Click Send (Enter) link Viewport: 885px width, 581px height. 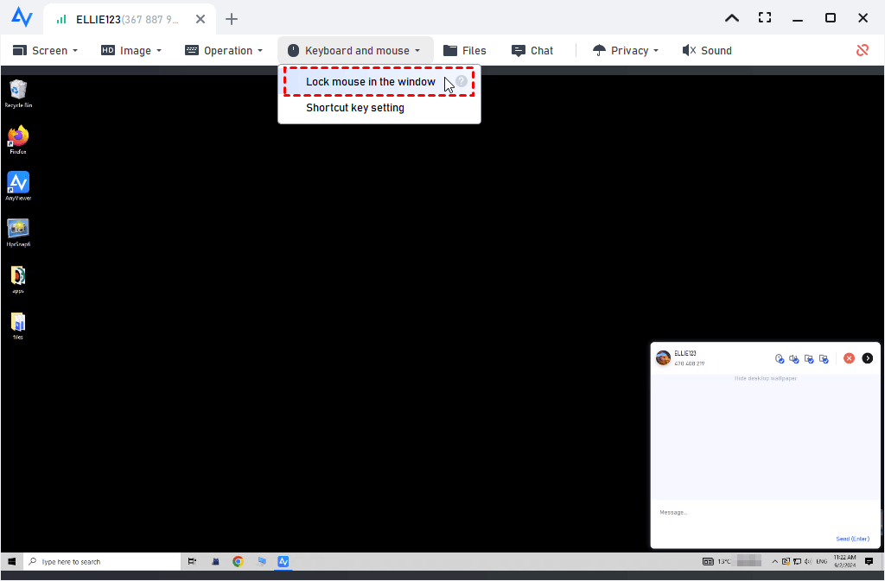(x=852, y=539)
